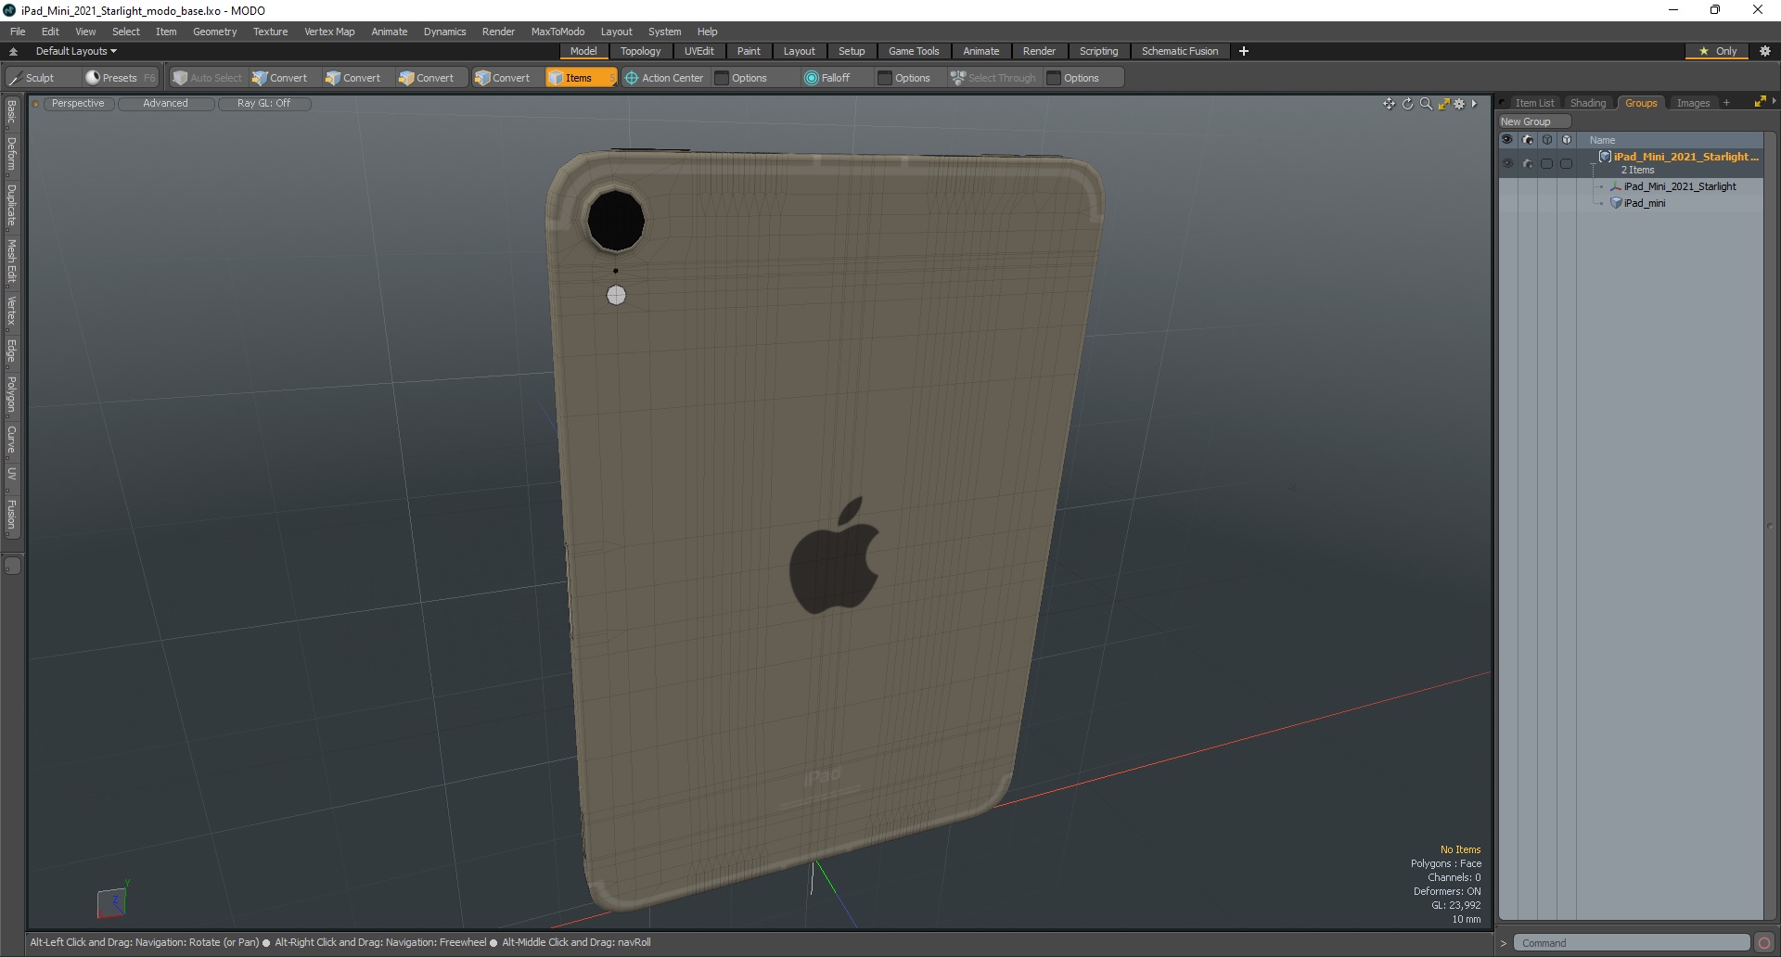Open the MaxToModo menu
This screenshot has width=1781, height=957.
[x=557, y=32]
